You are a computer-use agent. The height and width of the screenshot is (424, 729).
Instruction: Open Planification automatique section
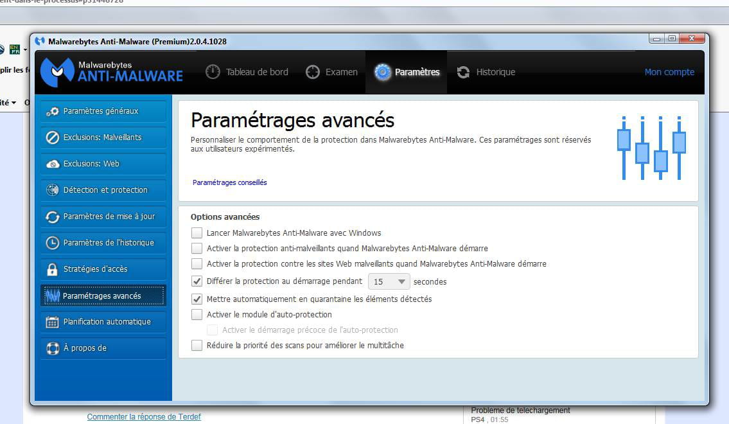pos(103,322)
